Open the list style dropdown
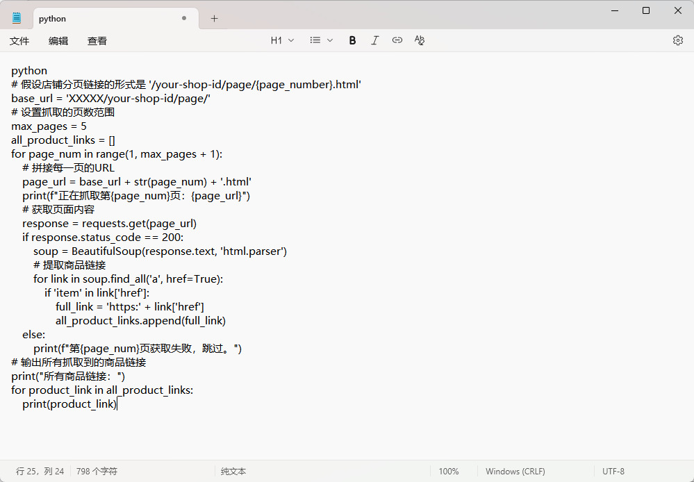This screenshot has width=694, height=482. point(321,40)
